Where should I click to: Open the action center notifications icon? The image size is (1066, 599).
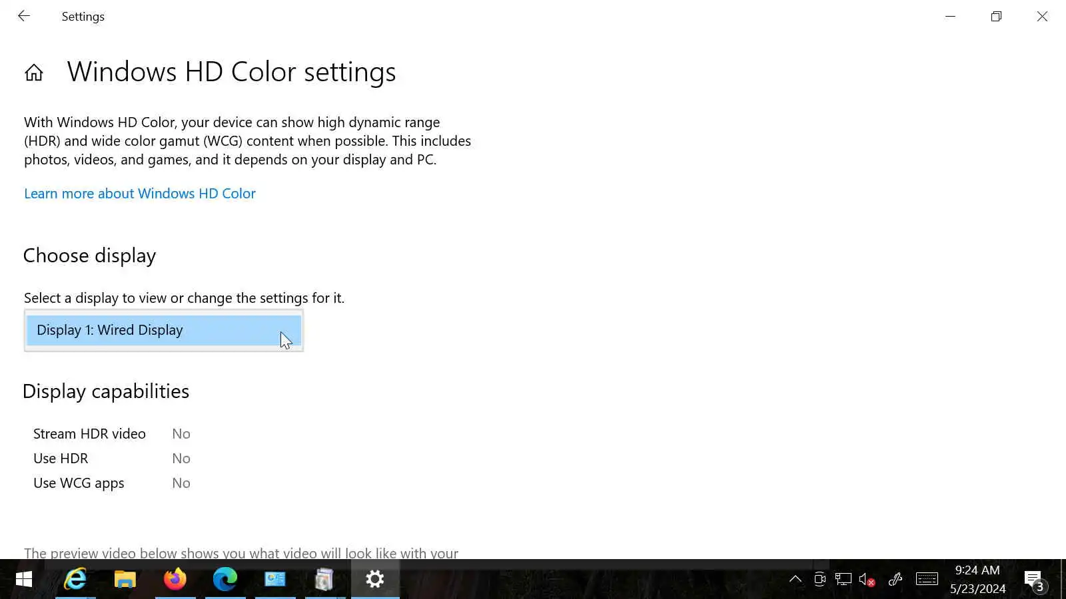(x=1035, y=580)
